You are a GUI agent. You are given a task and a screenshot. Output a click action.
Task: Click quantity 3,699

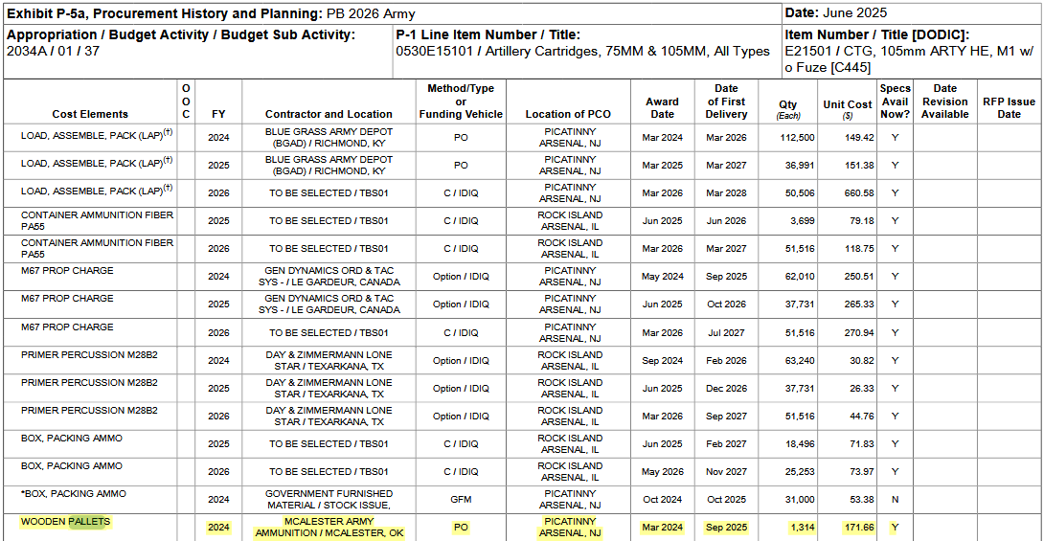coord(803,221)
